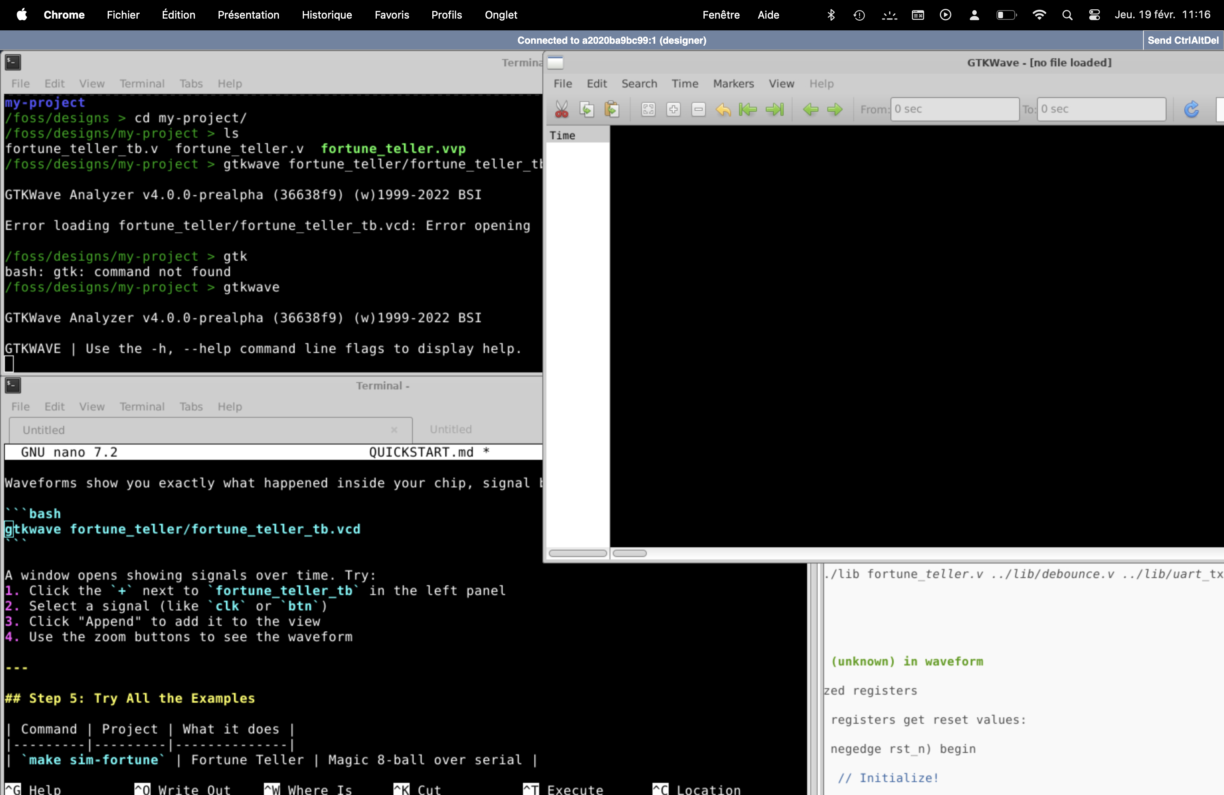Jump to waveform end arrow icon
The height and width of the screenshot is (795, 1224).
774,109
